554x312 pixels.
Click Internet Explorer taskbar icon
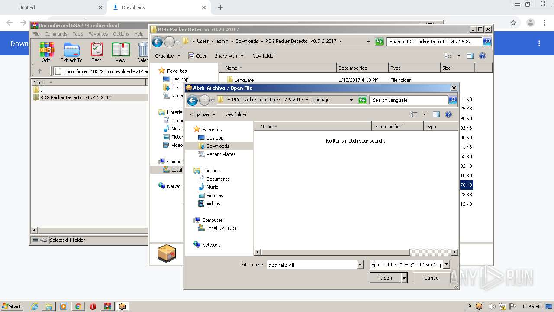pyautogui.click(x=34, y=306)
